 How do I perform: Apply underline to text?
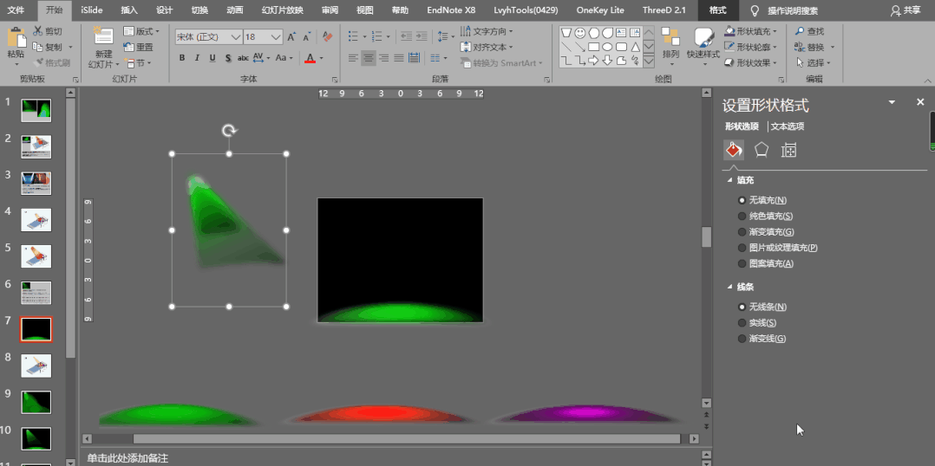click(x=212, y=58)
